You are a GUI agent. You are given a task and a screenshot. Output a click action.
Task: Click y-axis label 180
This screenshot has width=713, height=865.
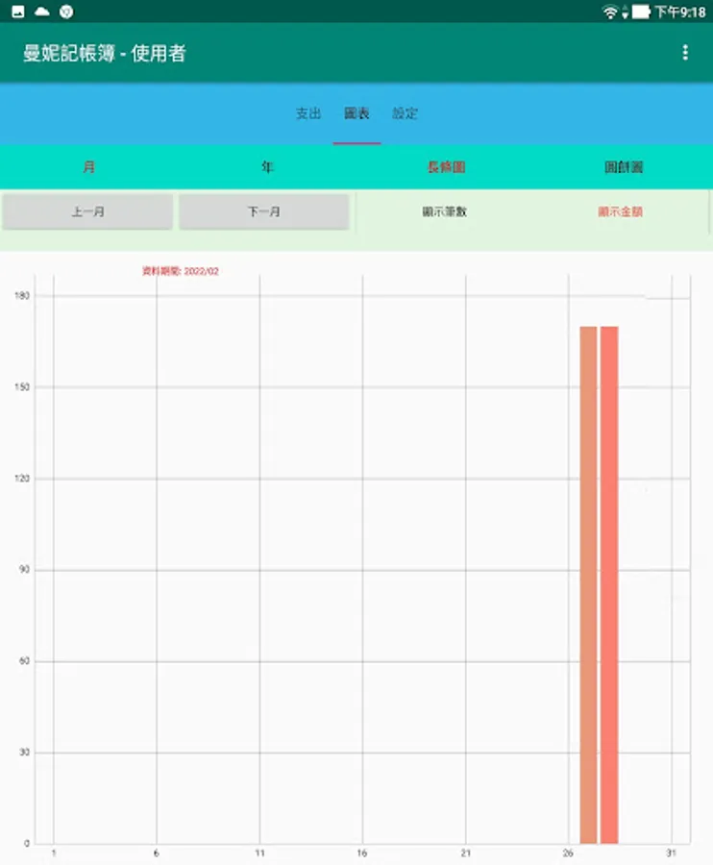tap(22, 296)
